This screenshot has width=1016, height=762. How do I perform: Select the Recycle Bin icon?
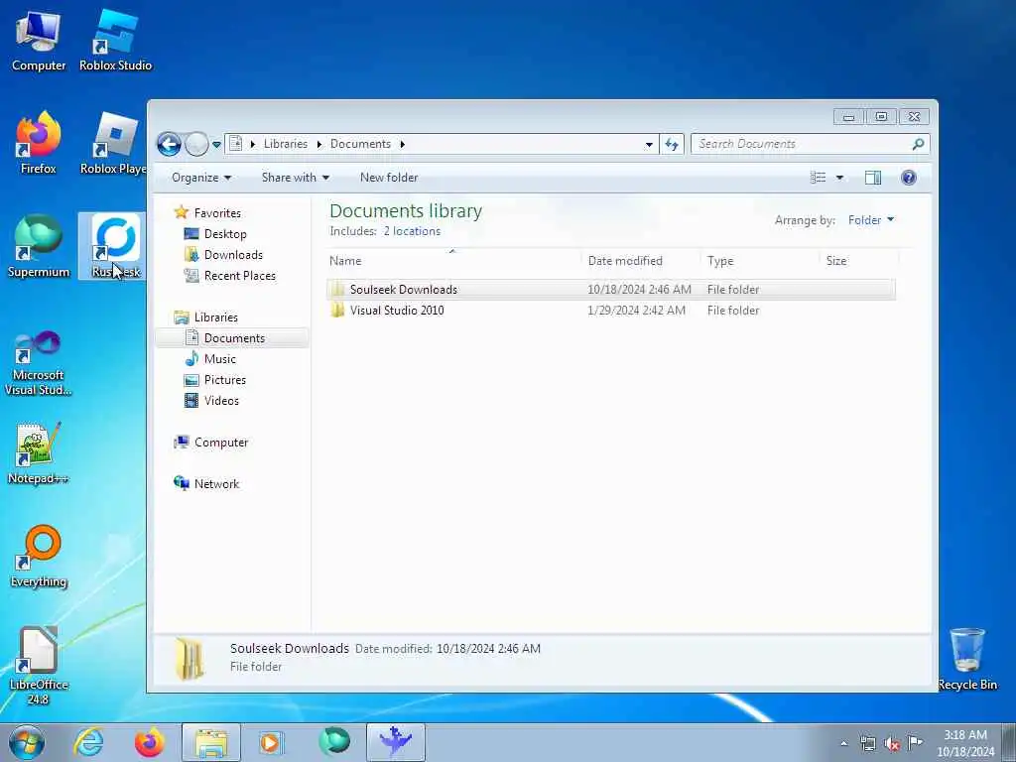click(966, 659)
